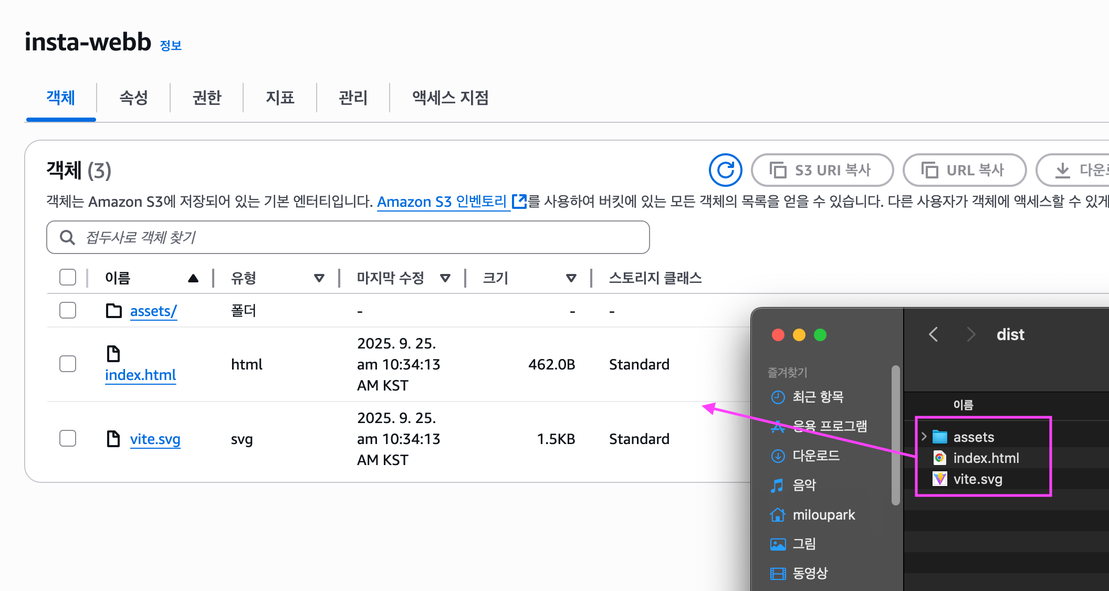The height and width of the screenshot is (591, 1109).
Task: Open Amazon S3 인벤토리 external link icon
Action: [519, 201]
